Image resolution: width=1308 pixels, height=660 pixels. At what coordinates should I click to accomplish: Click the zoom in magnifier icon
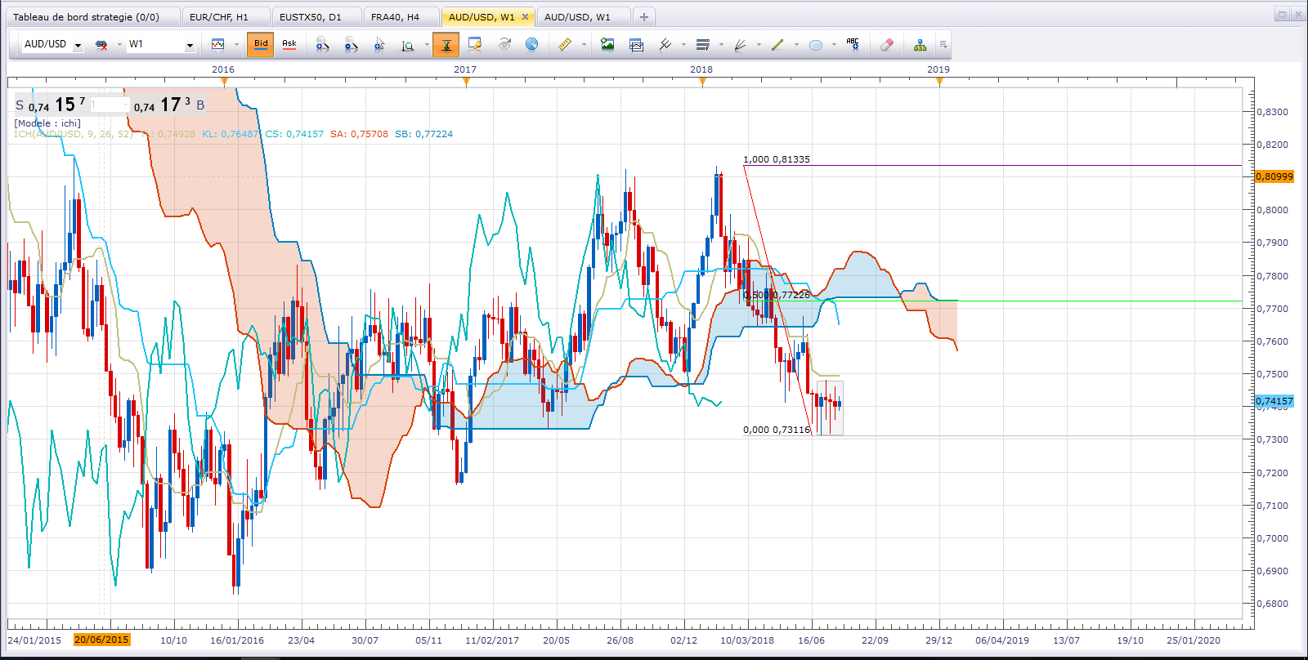click(x=322, y=45)
